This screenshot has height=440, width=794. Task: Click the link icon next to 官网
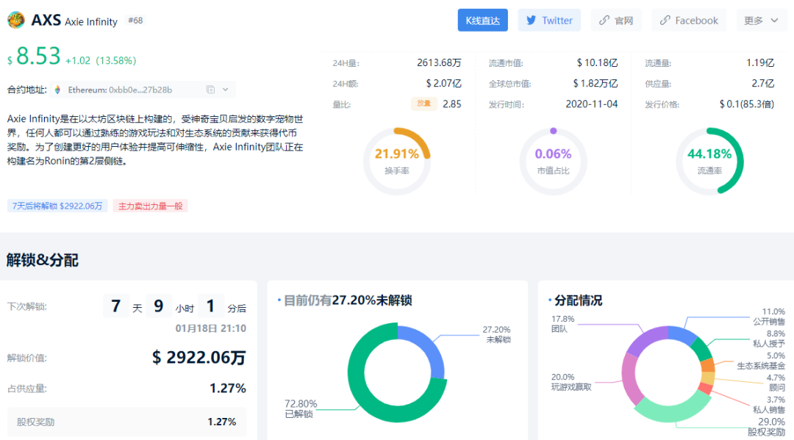(x=603, y=20)
